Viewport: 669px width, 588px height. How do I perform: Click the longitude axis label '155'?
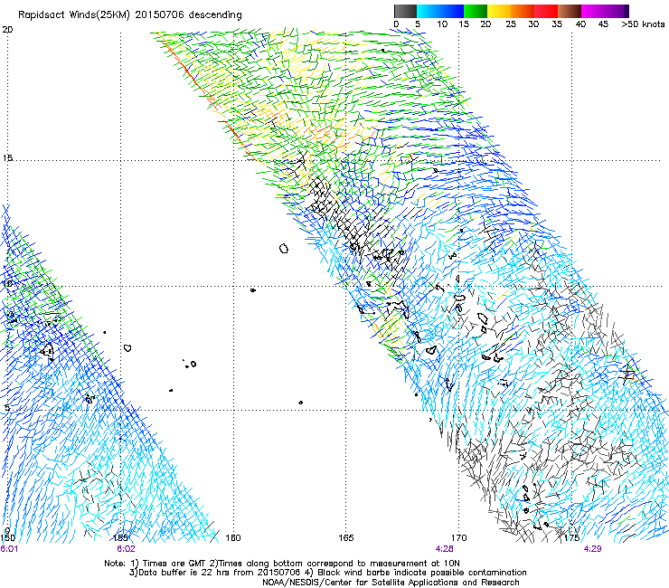point(121,538)
